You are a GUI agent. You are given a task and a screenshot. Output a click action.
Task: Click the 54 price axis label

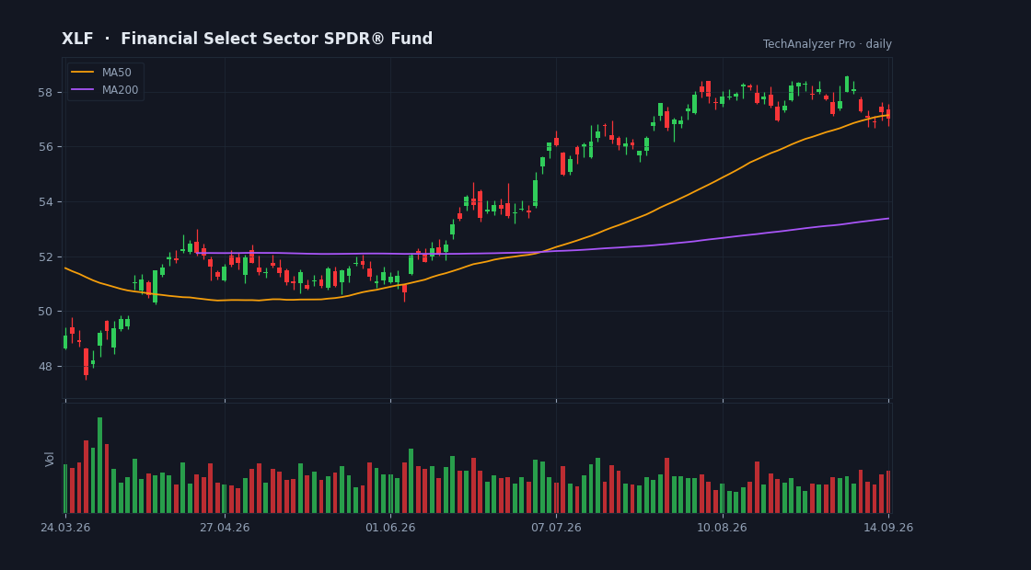point(46,201)
